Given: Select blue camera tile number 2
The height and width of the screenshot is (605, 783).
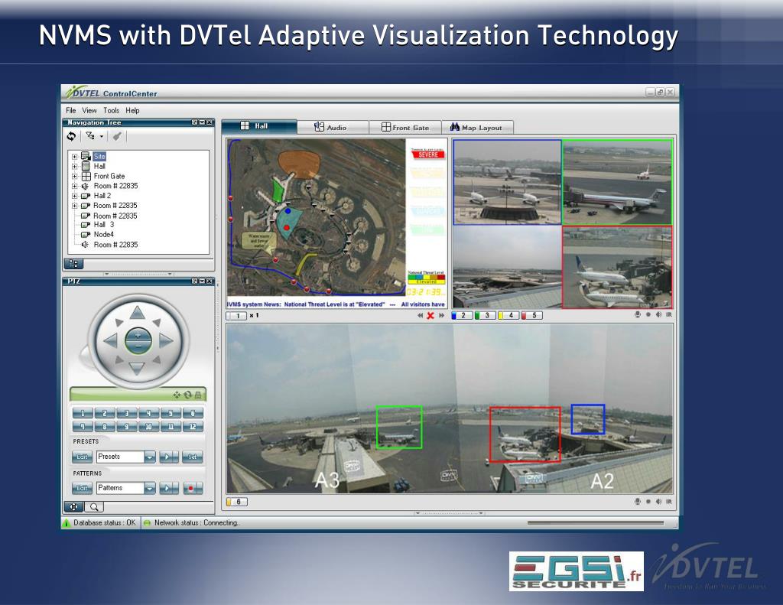Looking at the screenshot, I should 461,315.
